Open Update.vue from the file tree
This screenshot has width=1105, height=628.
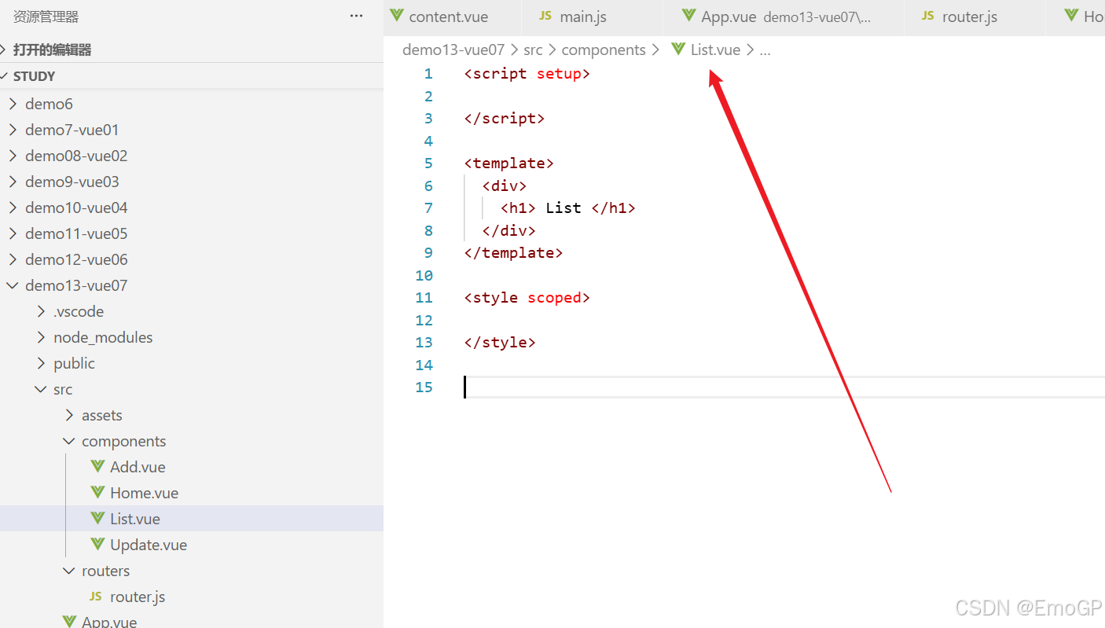(192, 545)
